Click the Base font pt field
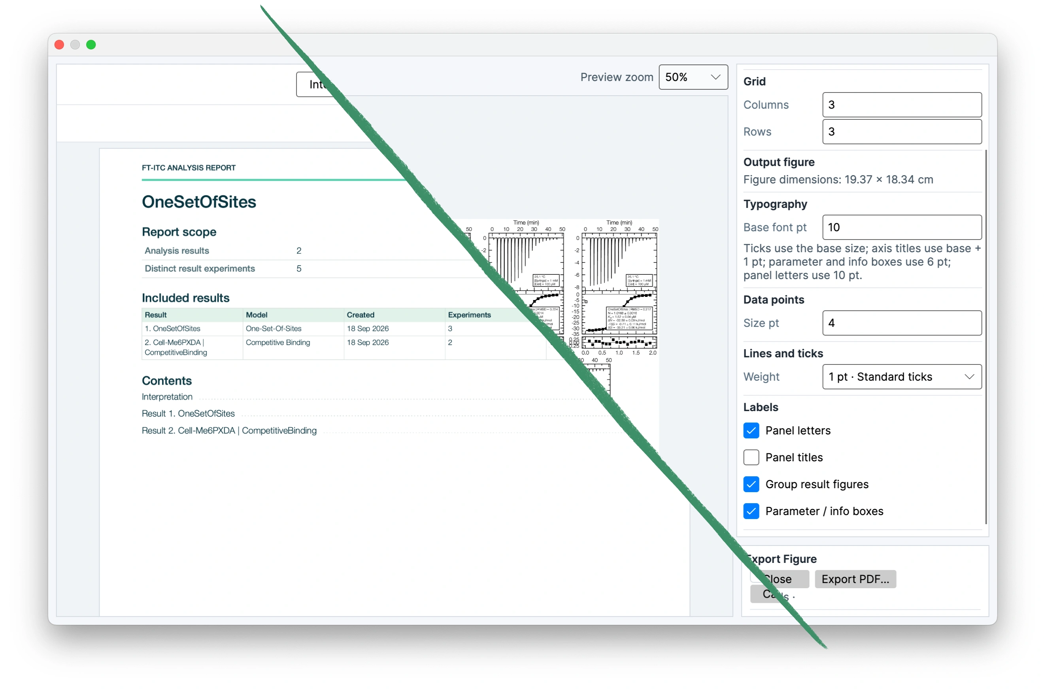Viewport: 1044px width, 689px height. pos(902,228)
